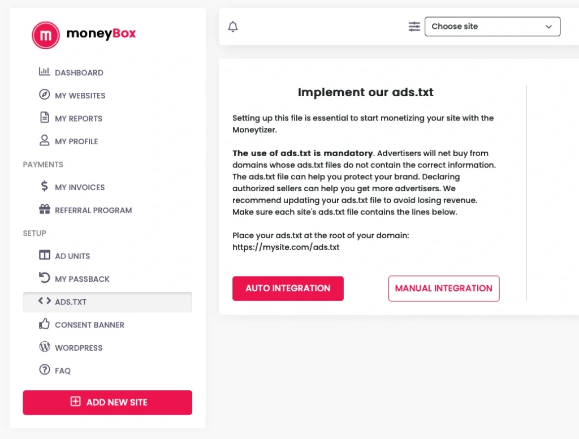
Task: Click the dollar sign icon for My Invoices
Action: click(45, 187)
